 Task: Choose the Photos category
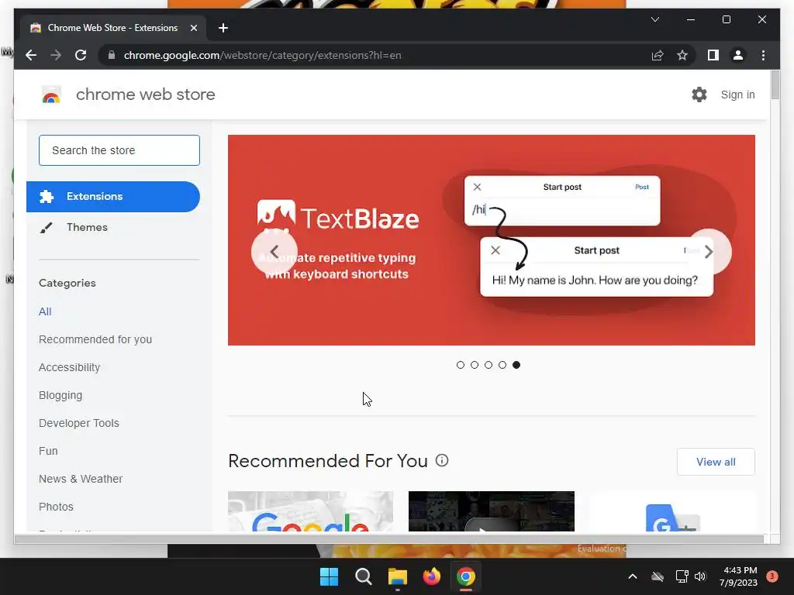[56, 507]
